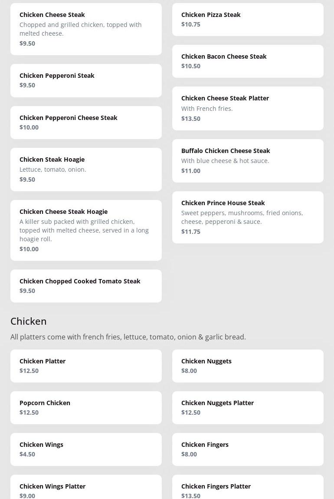Open Chicken Chopped Cooked Tomato Steak
This screenshot has height=499, width=334.
point(86,286)
